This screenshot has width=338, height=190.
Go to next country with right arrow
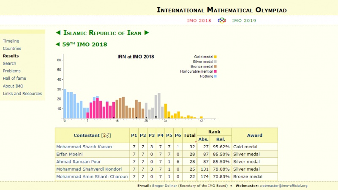click(x=147, y=33)
